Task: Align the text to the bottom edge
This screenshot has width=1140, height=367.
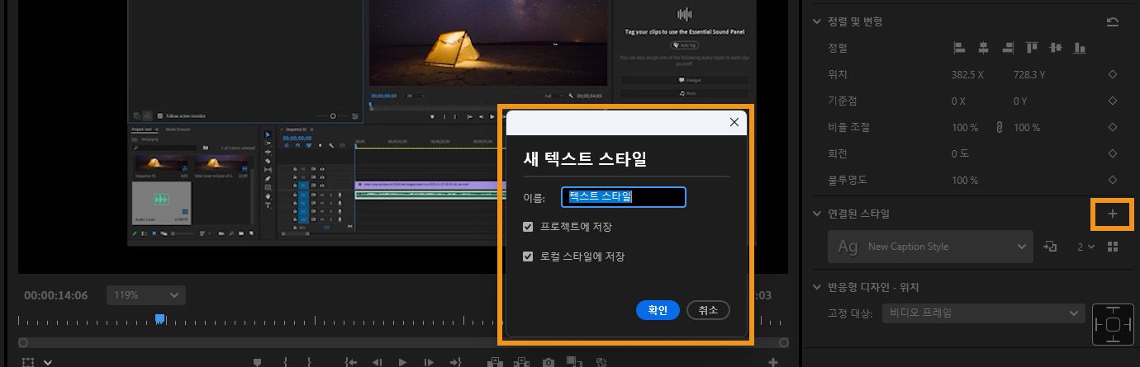Action: [1079, 48]
